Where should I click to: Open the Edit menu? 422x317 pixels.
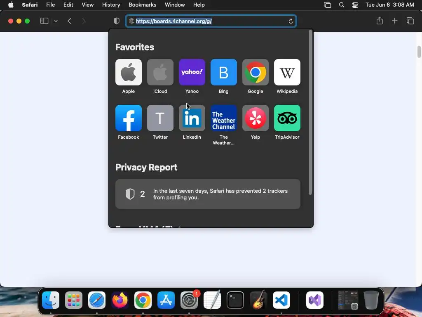tap(68, 5)
